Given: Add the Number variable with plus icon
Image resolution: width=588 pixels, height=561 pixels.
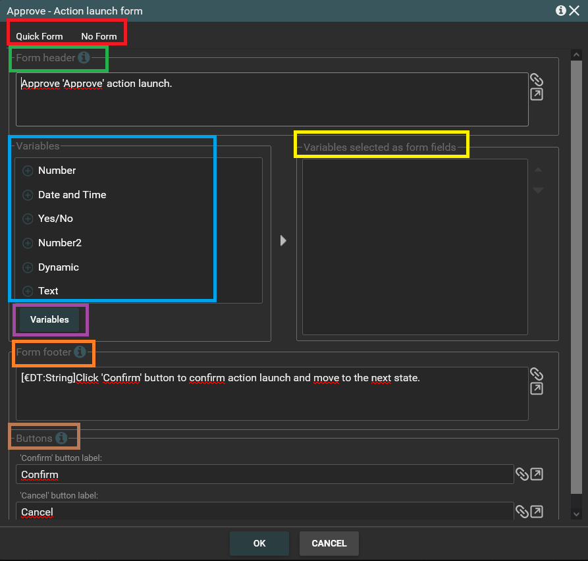Looking at the screenshot, I should coord(28,171).
